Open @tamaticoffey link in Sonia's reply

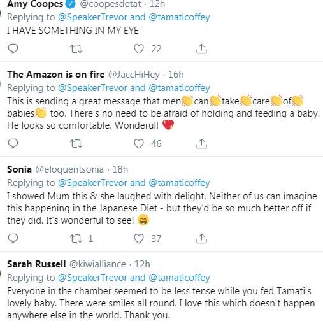(x=179, y=183)
